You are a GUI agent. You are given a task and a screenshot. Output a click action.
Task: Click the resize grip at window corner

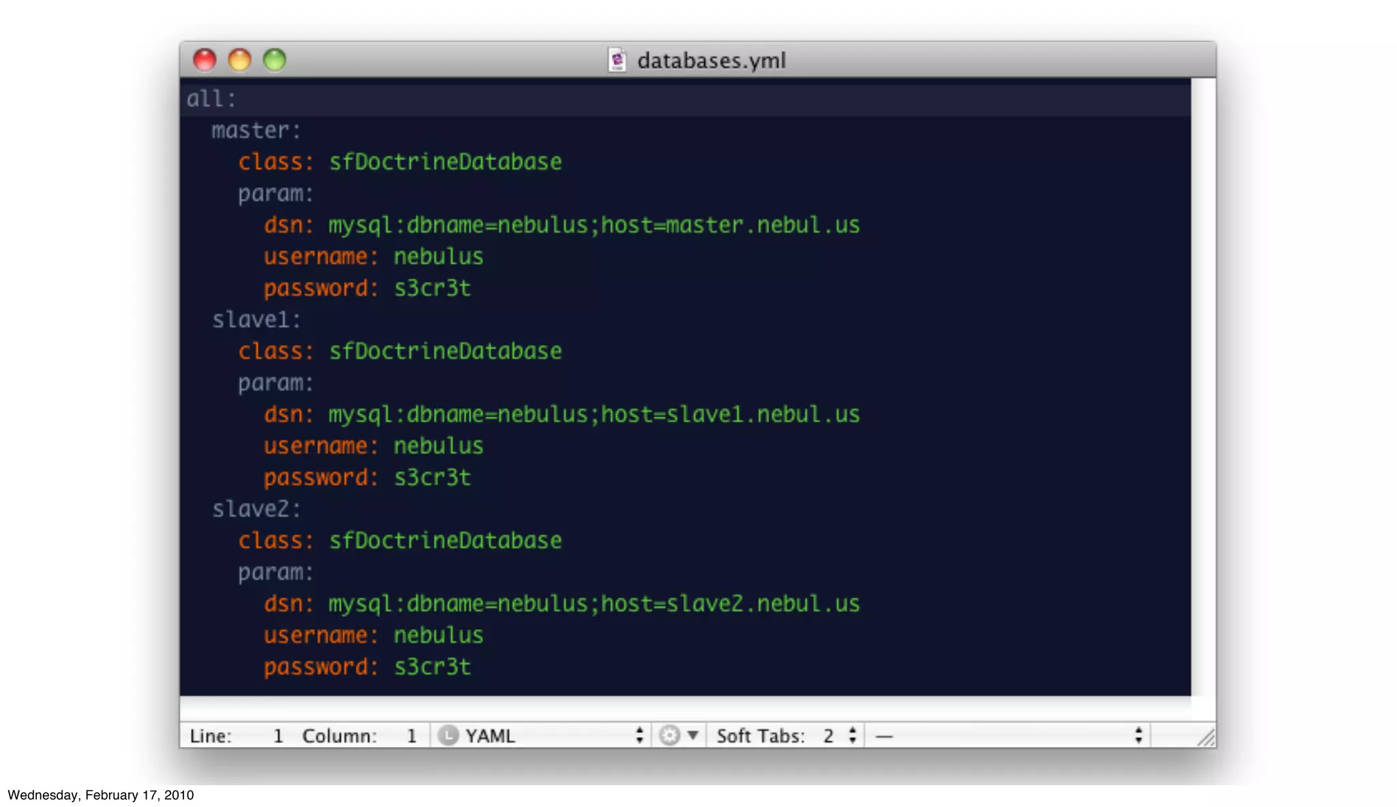[x=1206, y=738]
